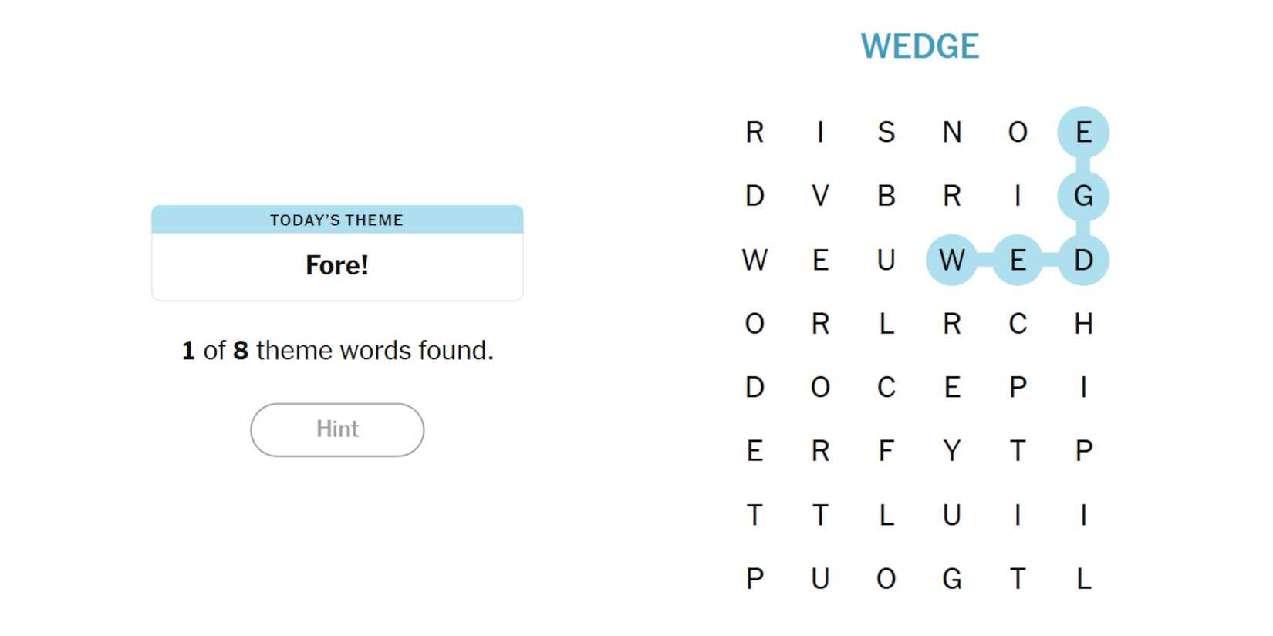Image resolution: width=1273 pixels, height=636 pixels.
Task: Click the letter V tile
Action: point(820,196)
